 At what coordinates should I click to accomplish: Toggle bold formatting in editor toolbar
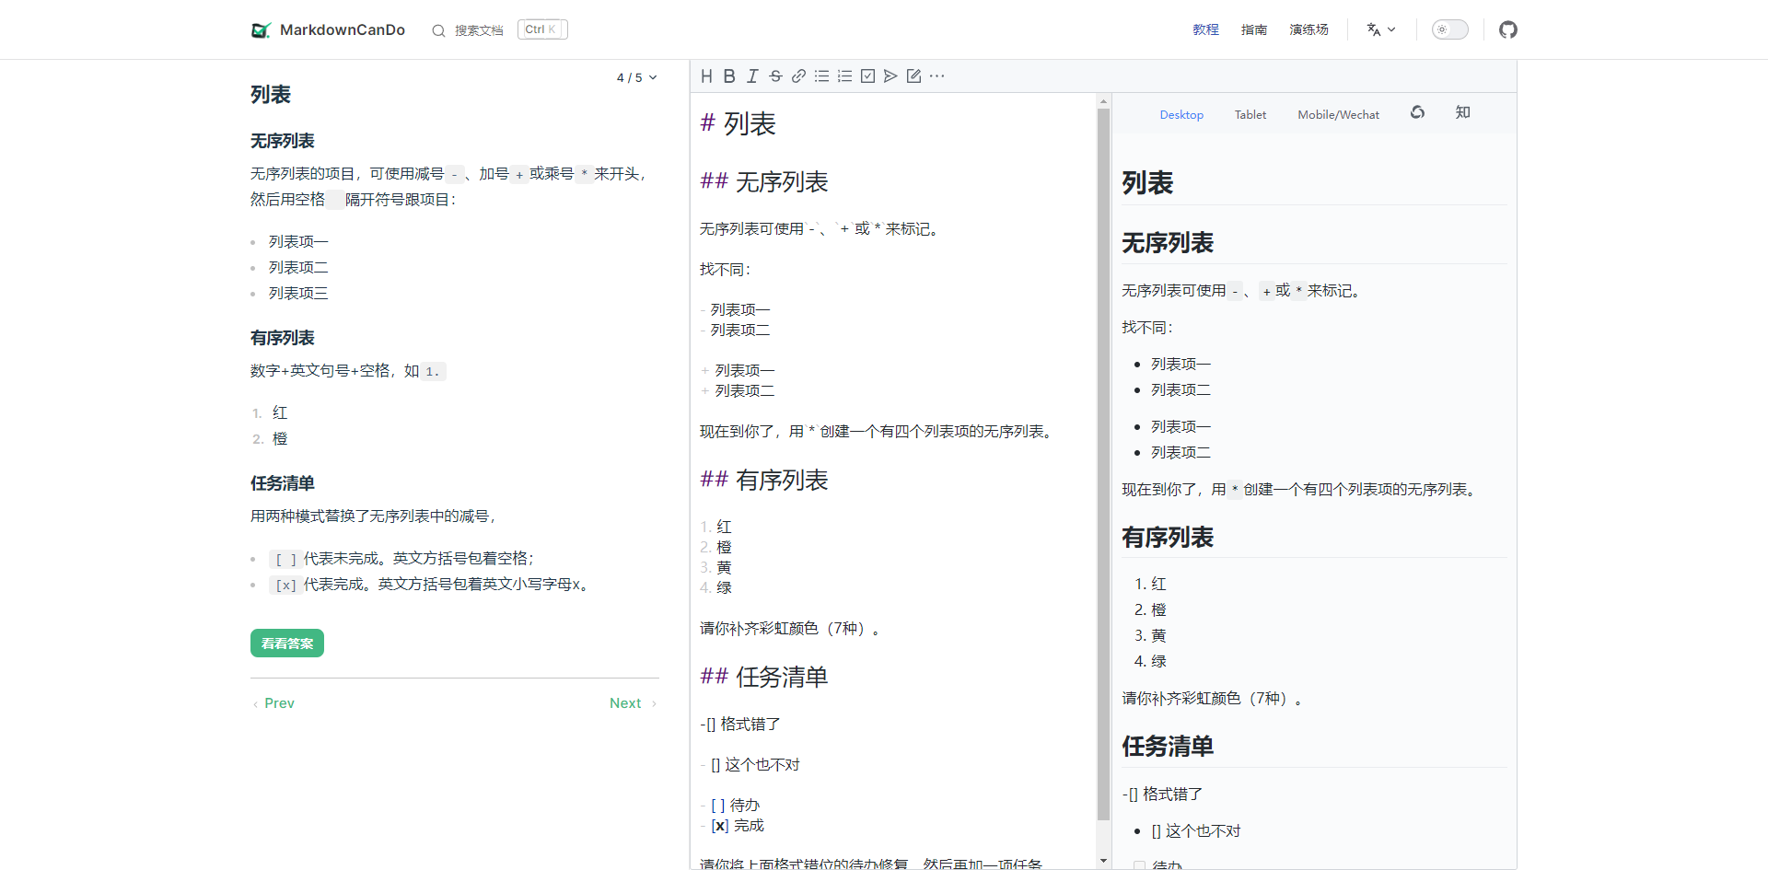pyautogui.click(x=729, y=76)
